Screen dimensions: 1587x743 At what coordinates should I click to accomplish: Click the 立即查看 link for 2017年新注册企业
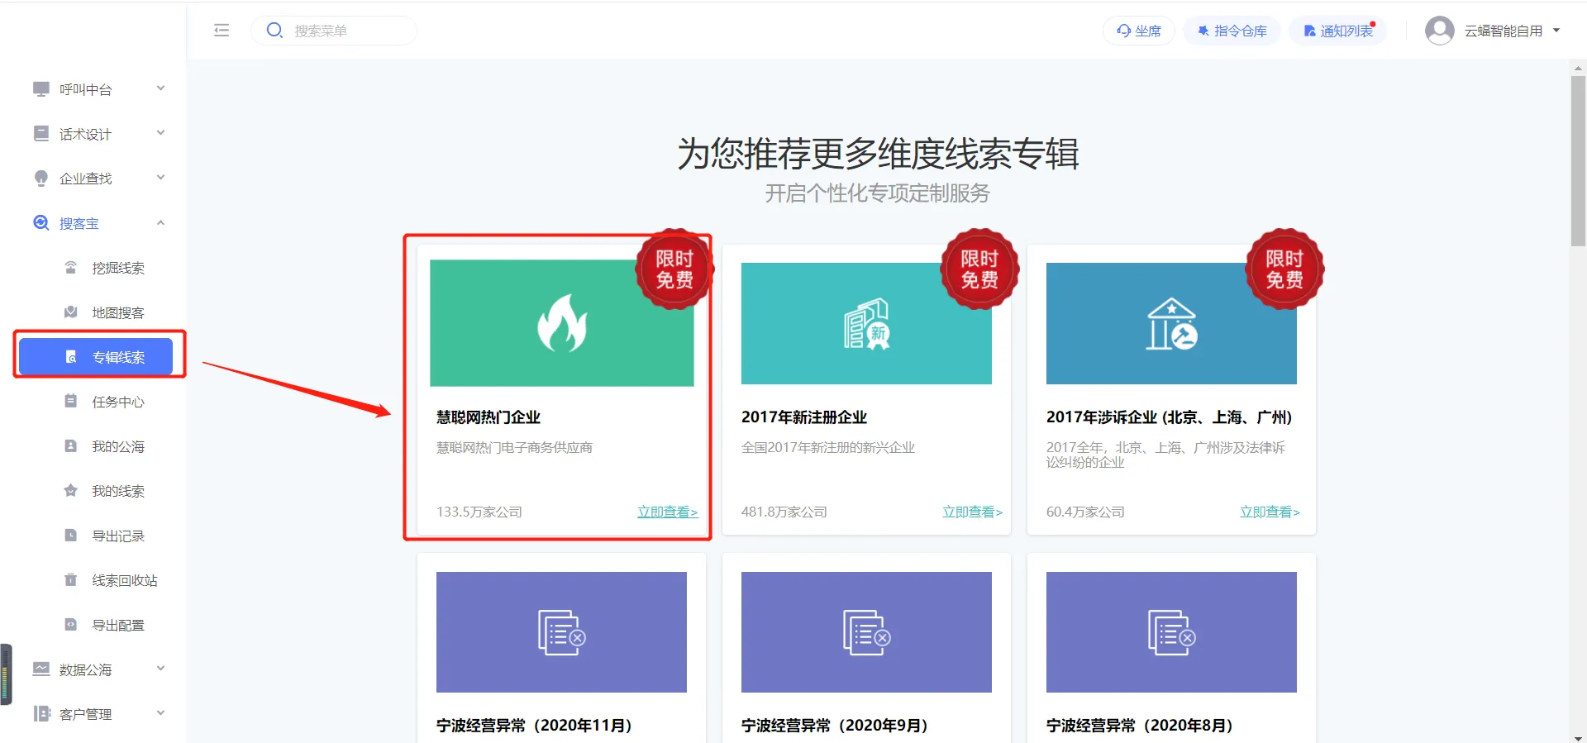pyautogui.click(x=972, y=512)
